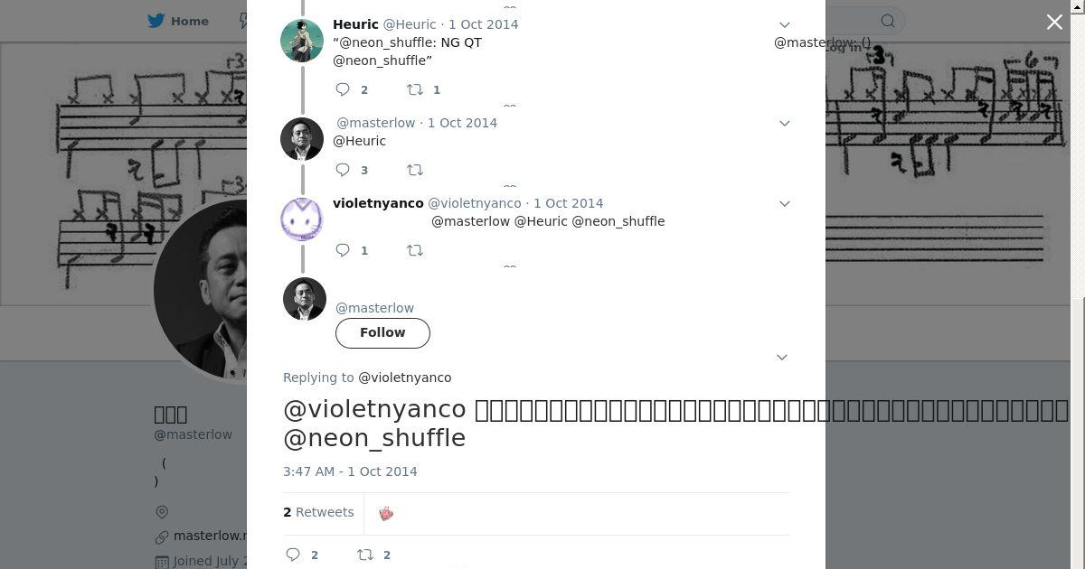Open Heuric's profile avatar
This screenshot has height=569, width=1085.
(x=302, y=41)
